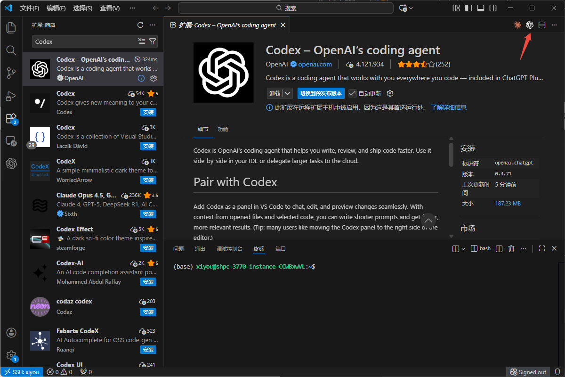The height and width of the screenshot is (377, 565).
Task: Toggle the auto update checkbox
Action: coord(352,93)
